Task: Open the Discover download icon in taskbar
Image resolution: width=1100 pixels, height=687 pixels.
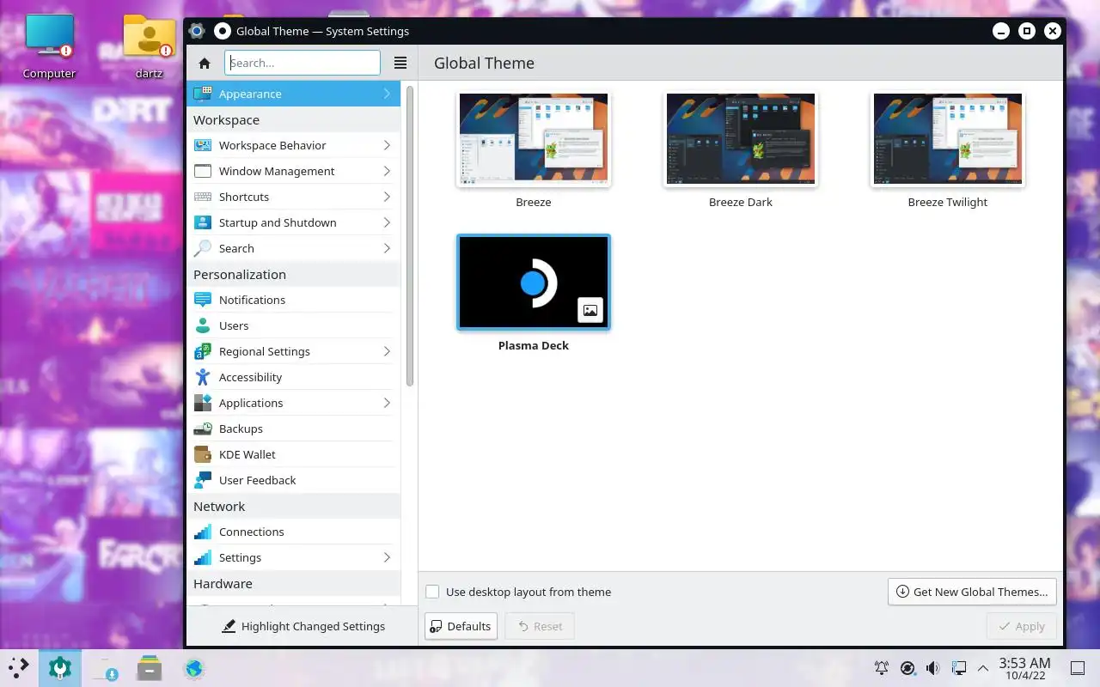Action: pos(107,667)
